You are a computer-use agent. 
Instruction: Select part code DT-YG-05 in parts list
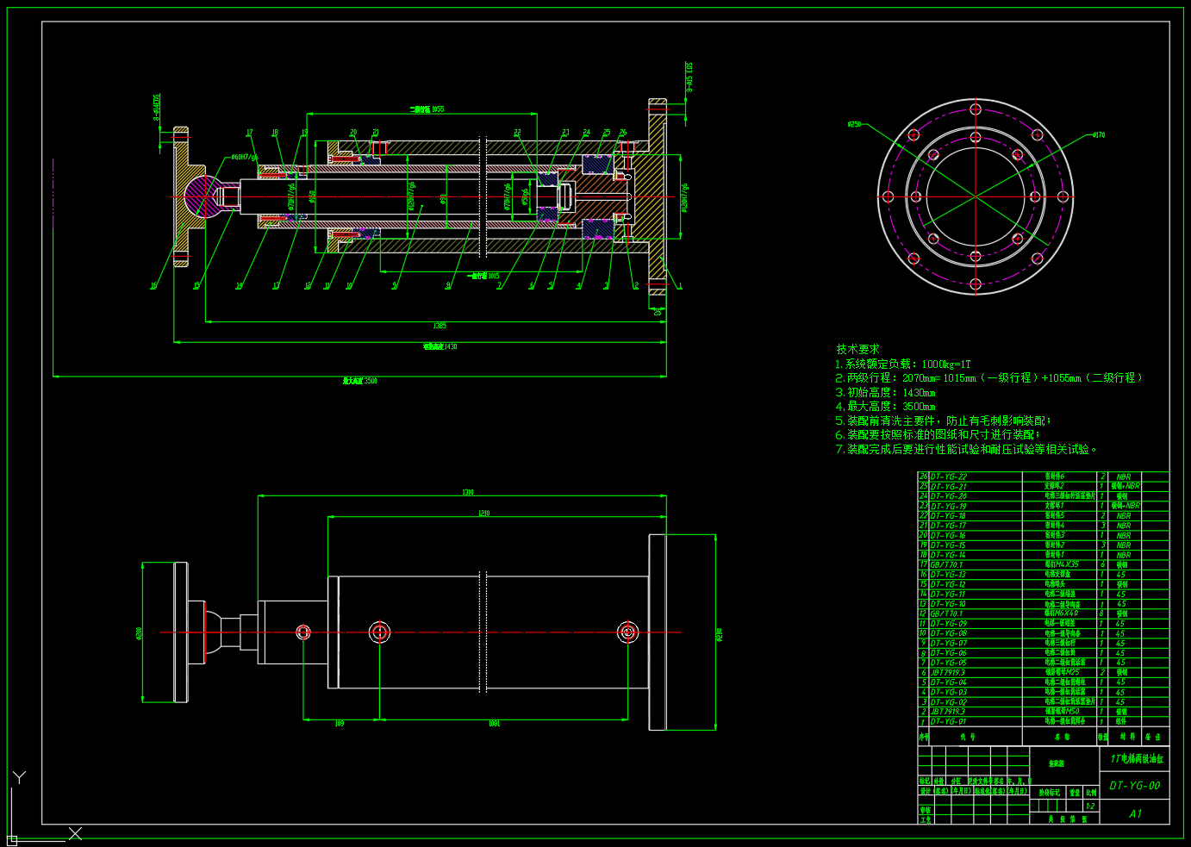[949, 663]
